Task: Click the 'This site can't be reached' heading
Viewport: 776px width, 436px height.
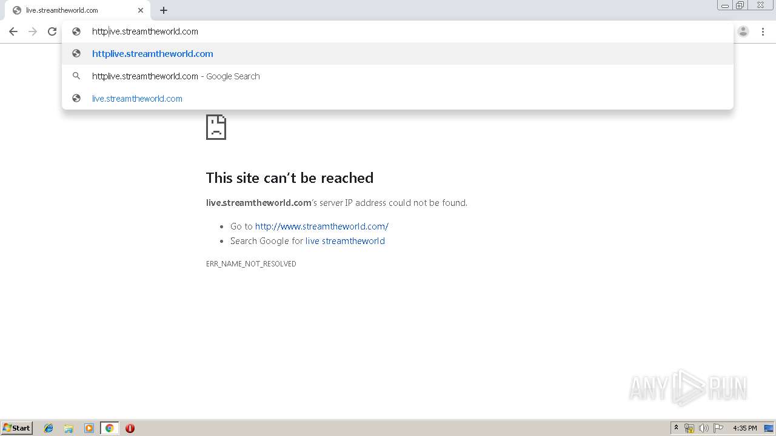Action: click(x=290, y=178)
